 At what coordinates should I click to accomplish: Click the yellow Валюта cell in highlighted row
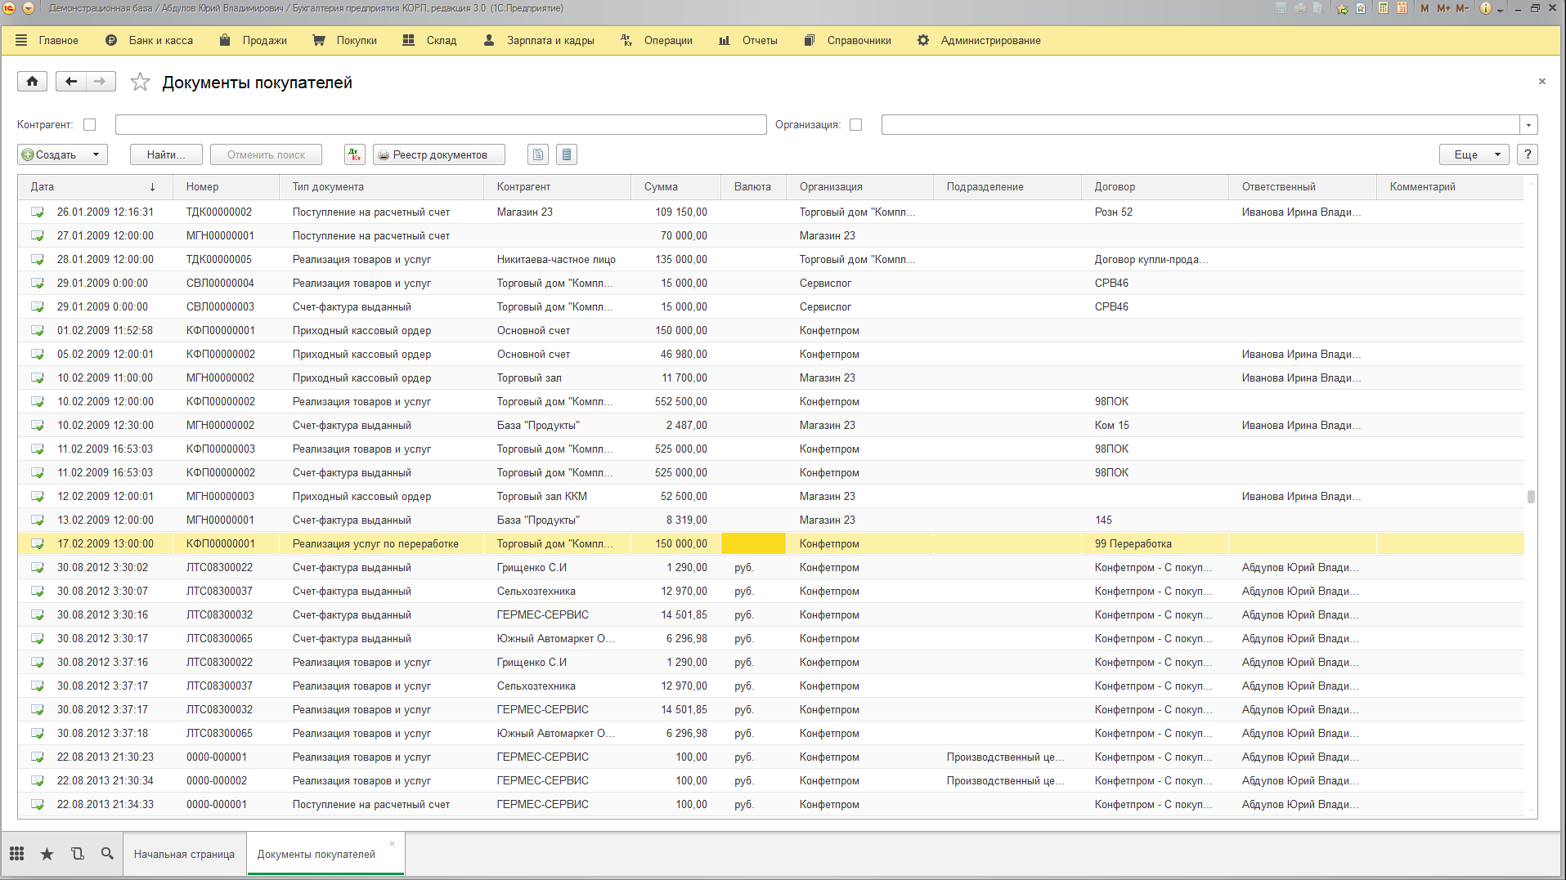(752, 543)
